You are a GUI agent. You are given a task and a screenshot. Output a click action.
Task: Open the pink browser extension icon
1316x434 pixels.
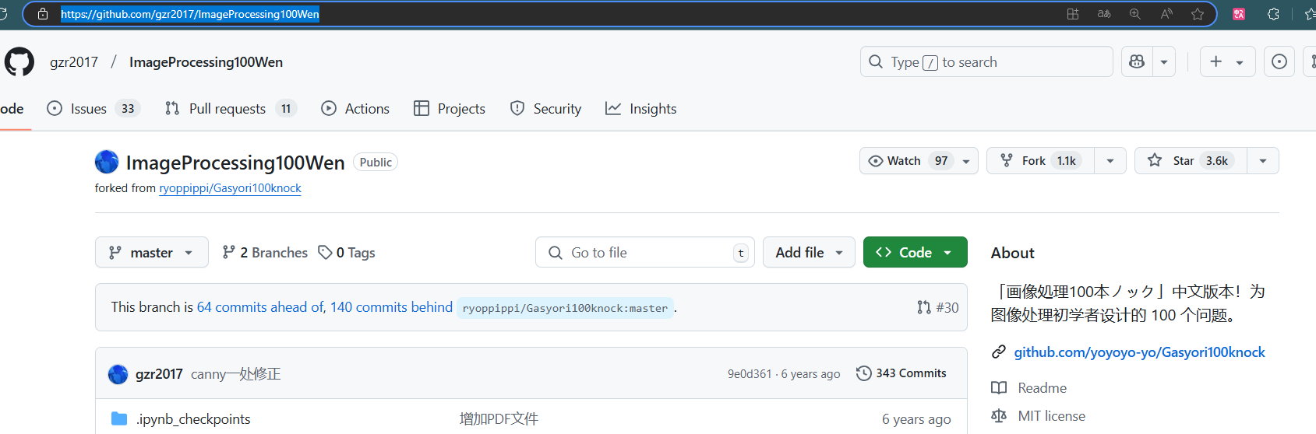[x=1239, y=14]
